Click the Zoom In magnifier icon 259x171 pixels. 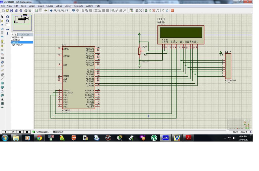coord(55,11)
